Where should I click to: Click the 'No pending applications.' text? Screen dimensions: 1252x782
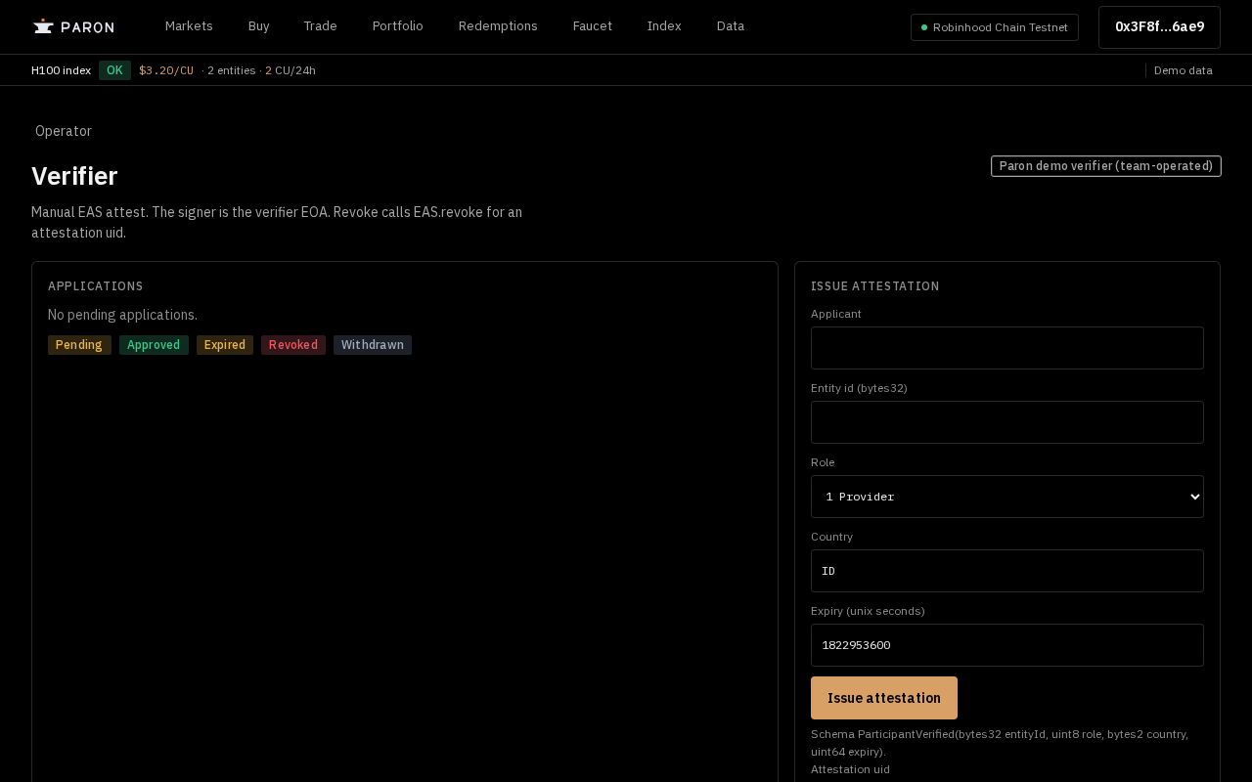click(x=122, y=315)
